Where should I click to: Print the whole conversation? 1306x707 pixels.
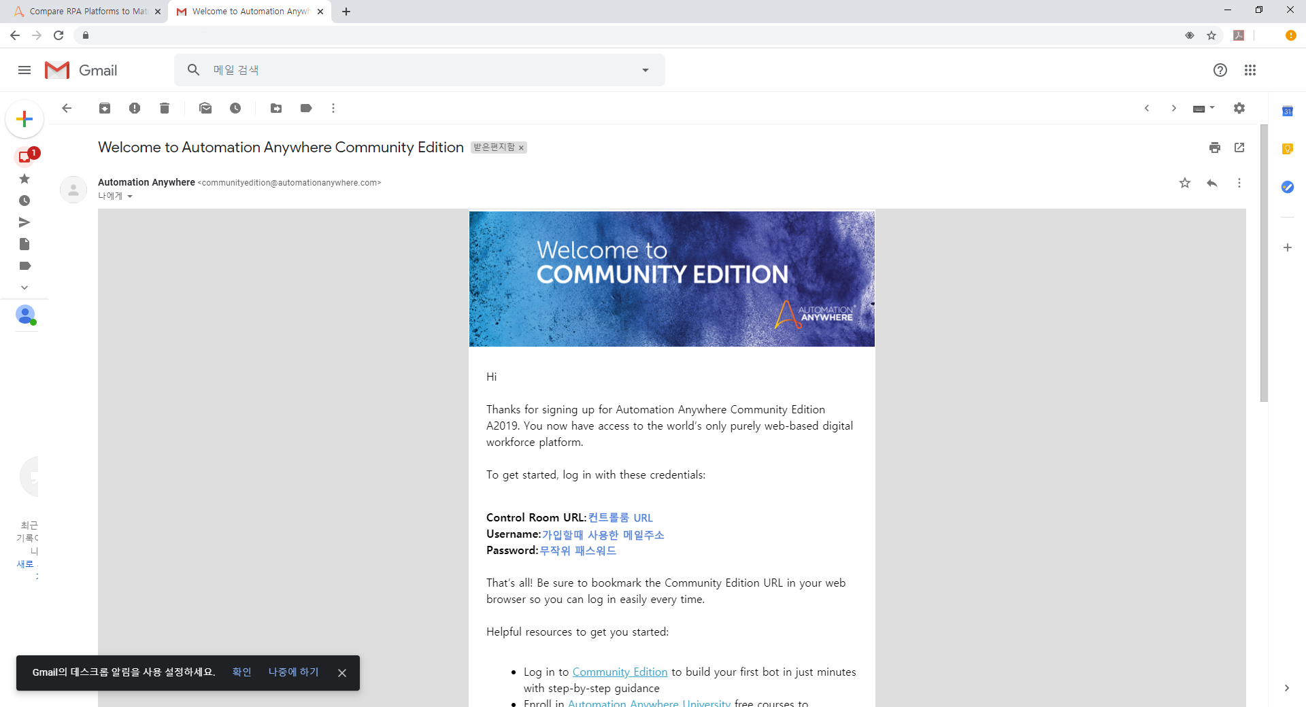point(1215,148)
